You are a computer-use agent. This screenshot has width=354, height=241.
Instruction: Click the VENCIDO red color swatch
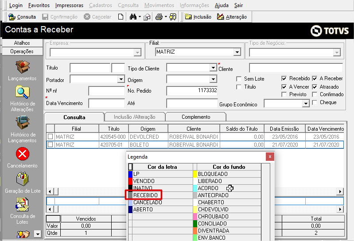click(130, 181)
